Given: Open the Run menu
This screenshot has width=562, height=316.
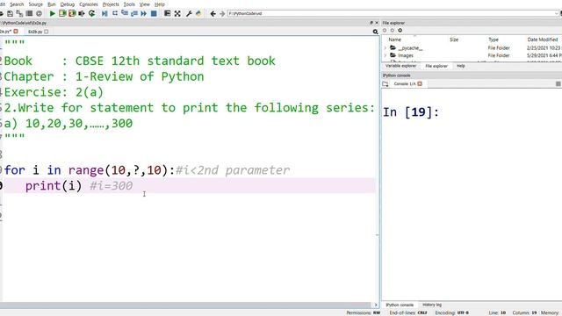Looking at the screenshot, I should pyautogui.click(x=52, y=4).
